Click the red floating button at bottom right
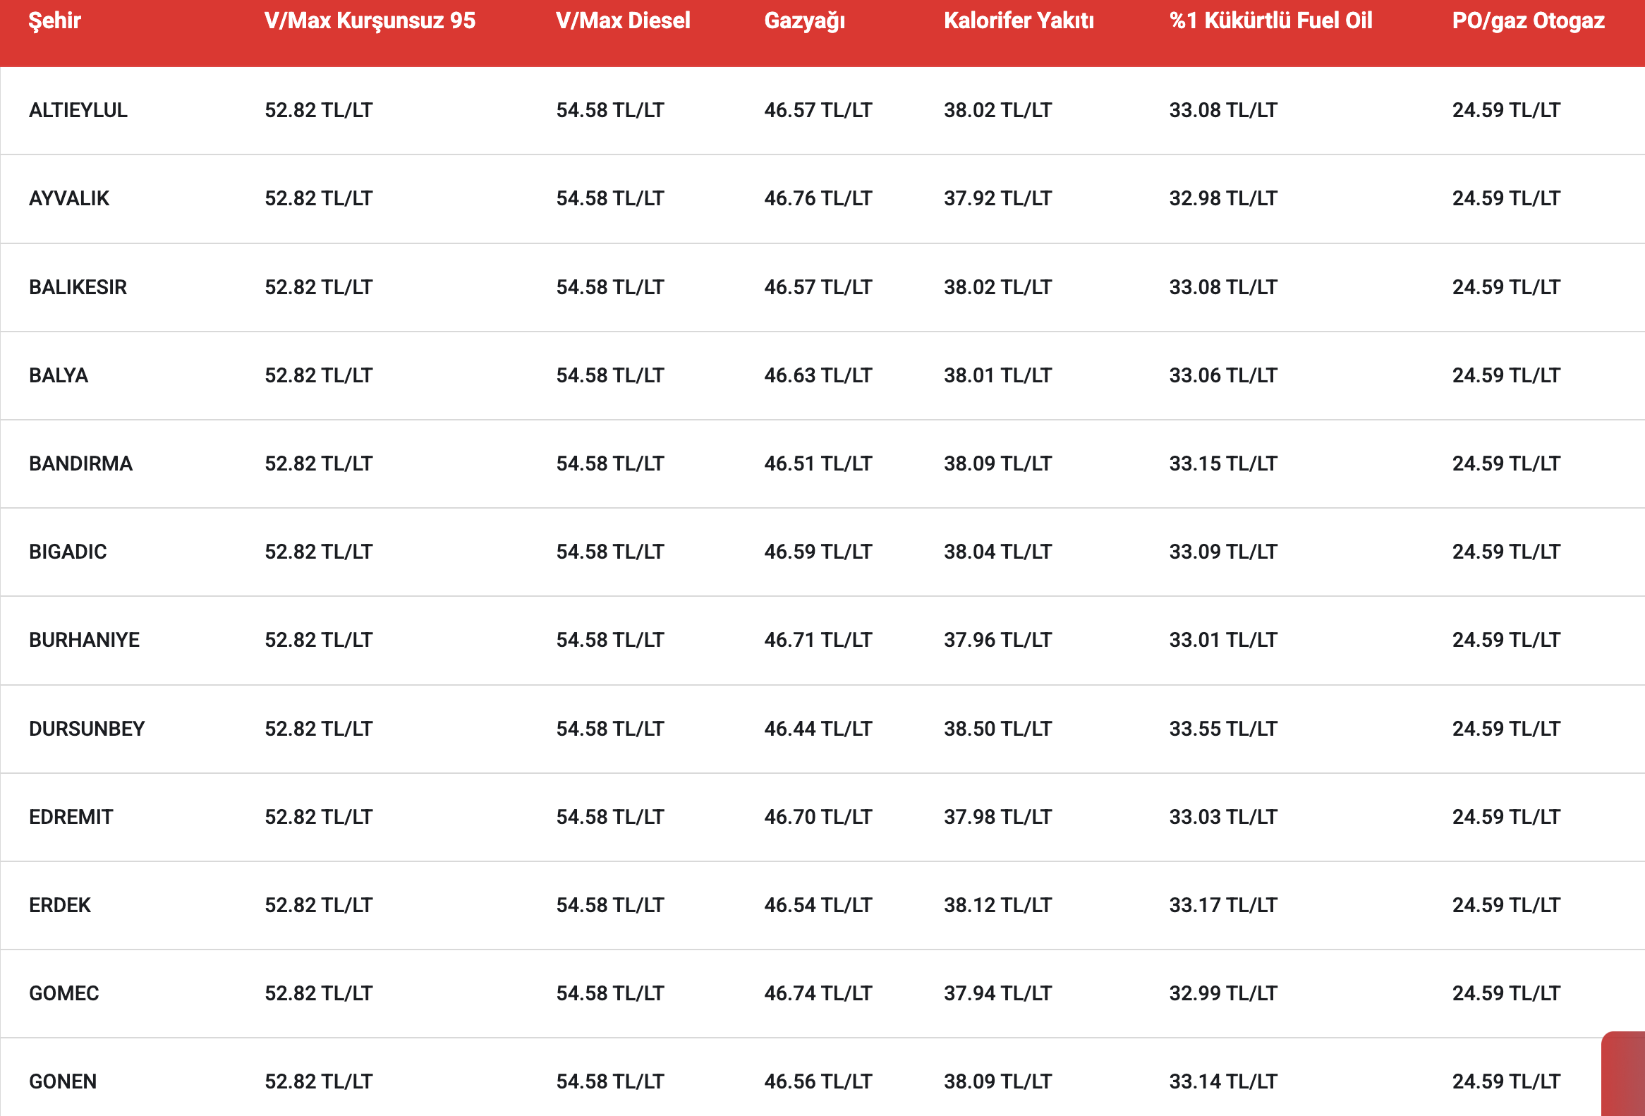Screen dimensions: 1645x1116 pos(1624,1074)
